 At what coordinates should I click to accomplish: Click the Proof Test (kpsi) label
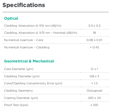point(16,105)
